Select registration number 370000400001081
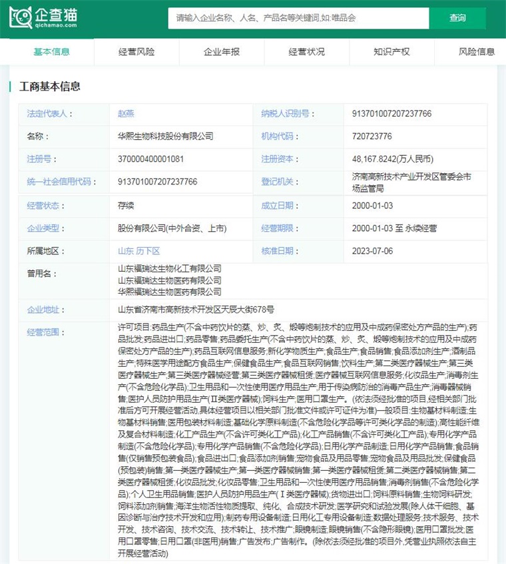 (x=150, y=159)
